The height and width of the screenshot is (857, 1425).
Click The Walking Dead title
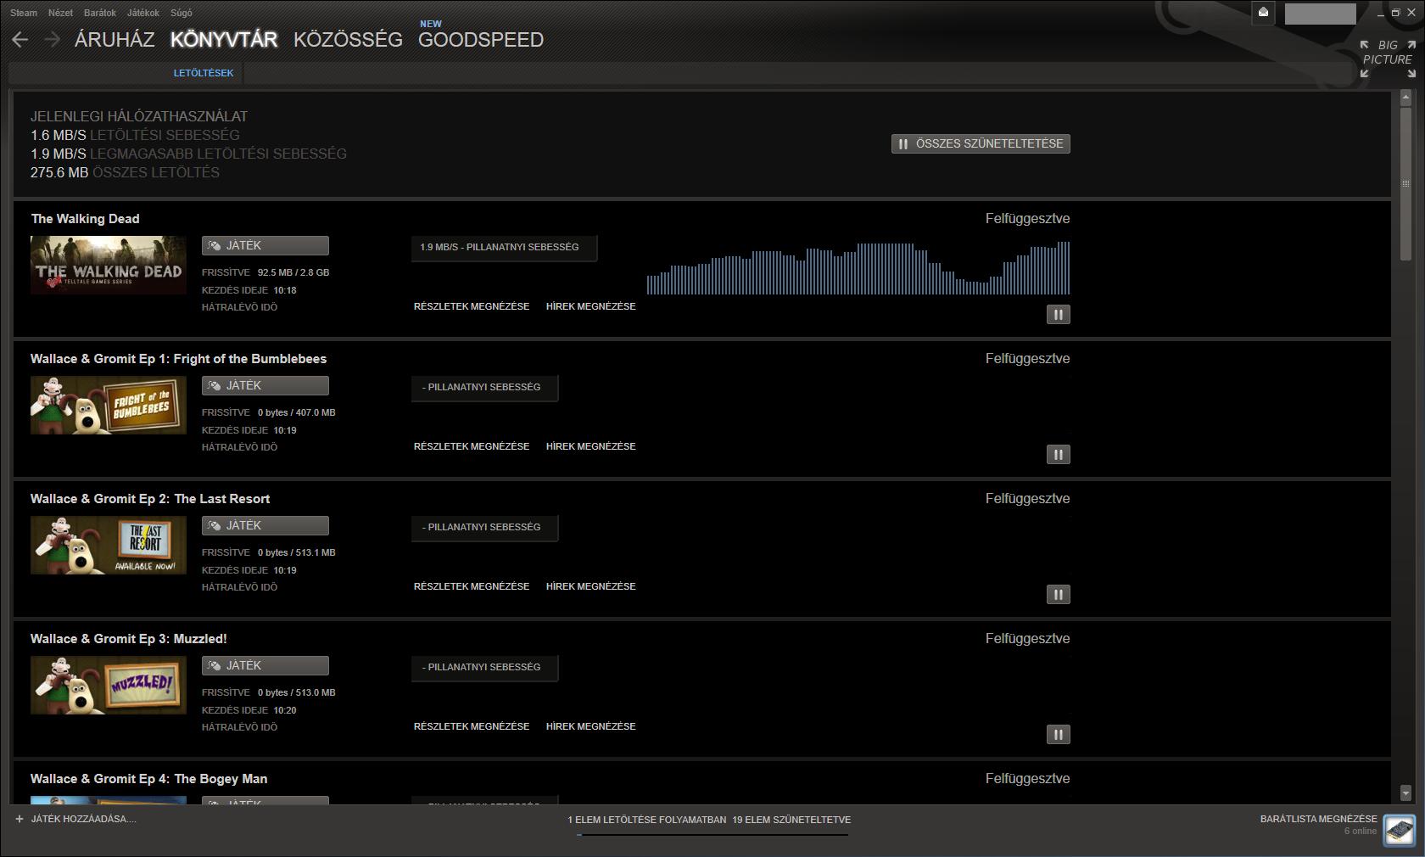coord(86,219)
